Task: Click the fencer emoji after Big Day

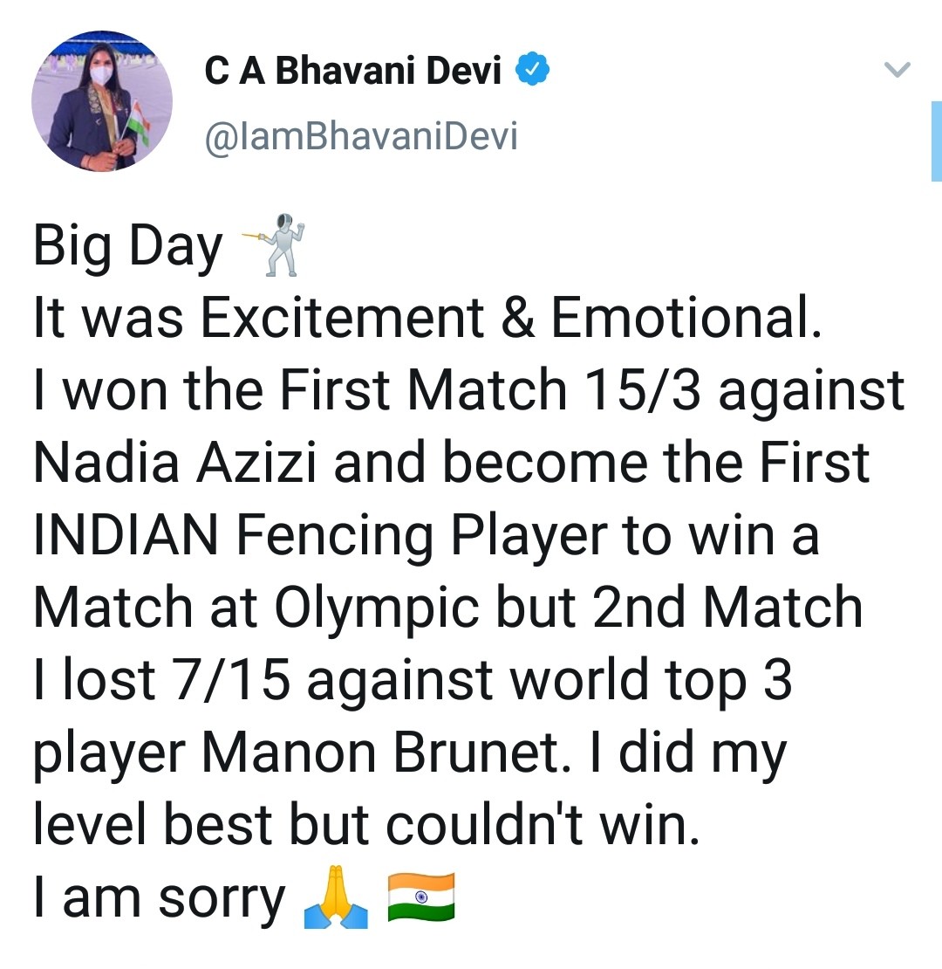Action: tap(274, 246)
